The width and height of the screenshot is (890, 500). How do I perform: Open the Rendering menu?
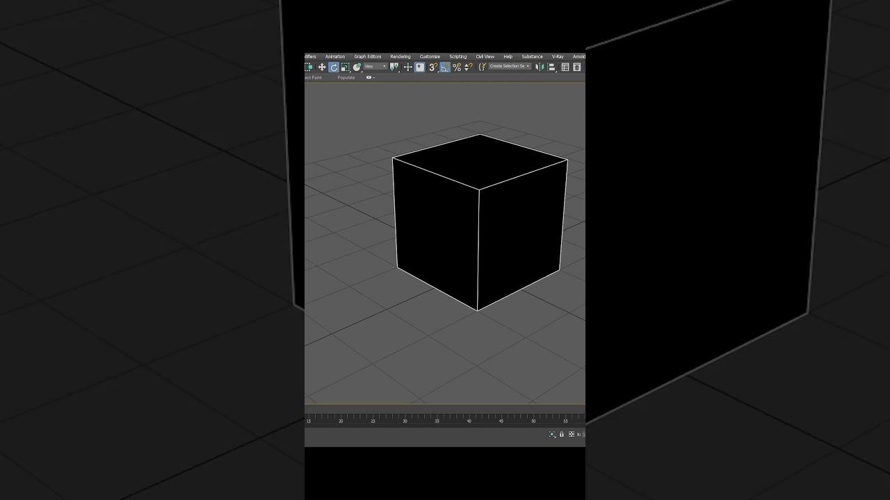click(x=400, y=57)
